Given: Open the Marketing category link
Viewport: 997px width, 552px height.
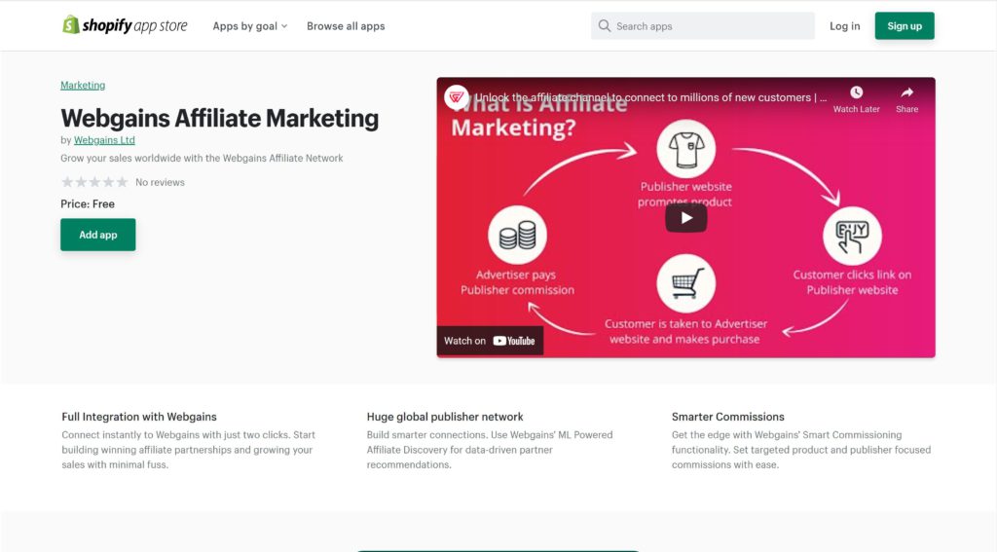Looking at the screenshot, I should tap(83, 86).
